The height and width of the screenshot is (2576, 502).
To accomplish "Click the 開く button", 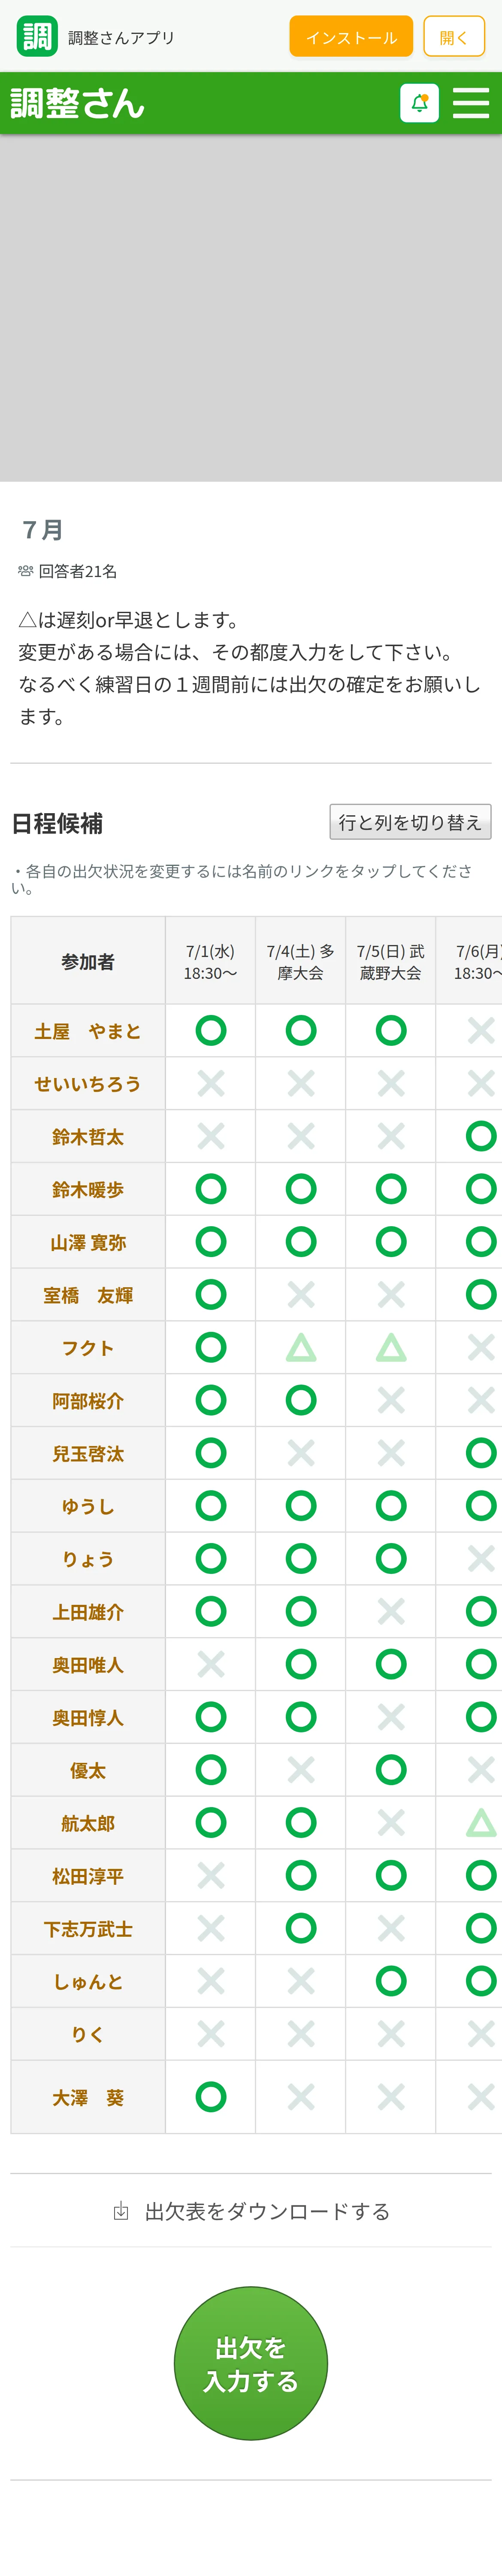I will point(454,37).
